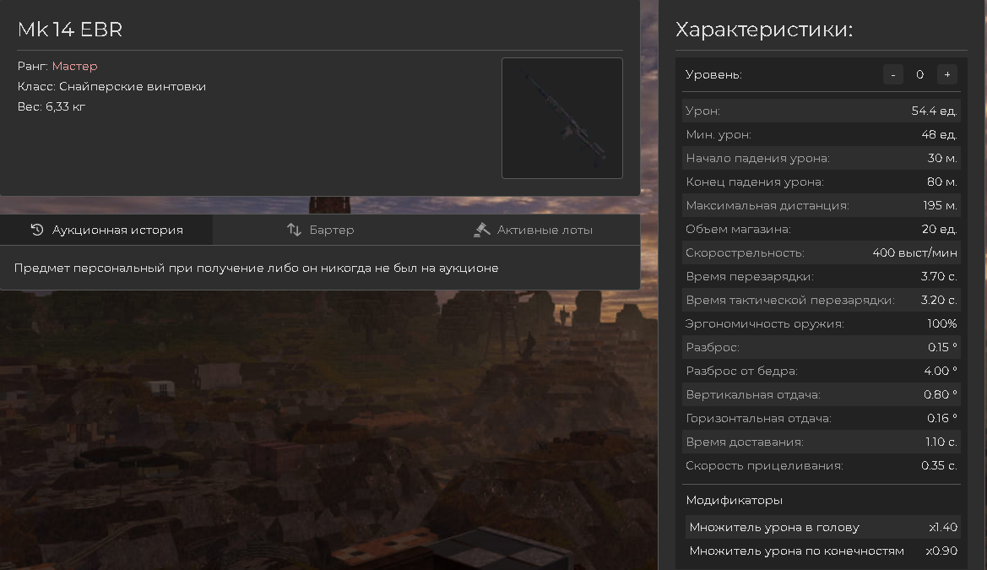Screen dimensions: 987x570
Task: Switch to the Бартер tab
Action: click(x=320, y=230)
